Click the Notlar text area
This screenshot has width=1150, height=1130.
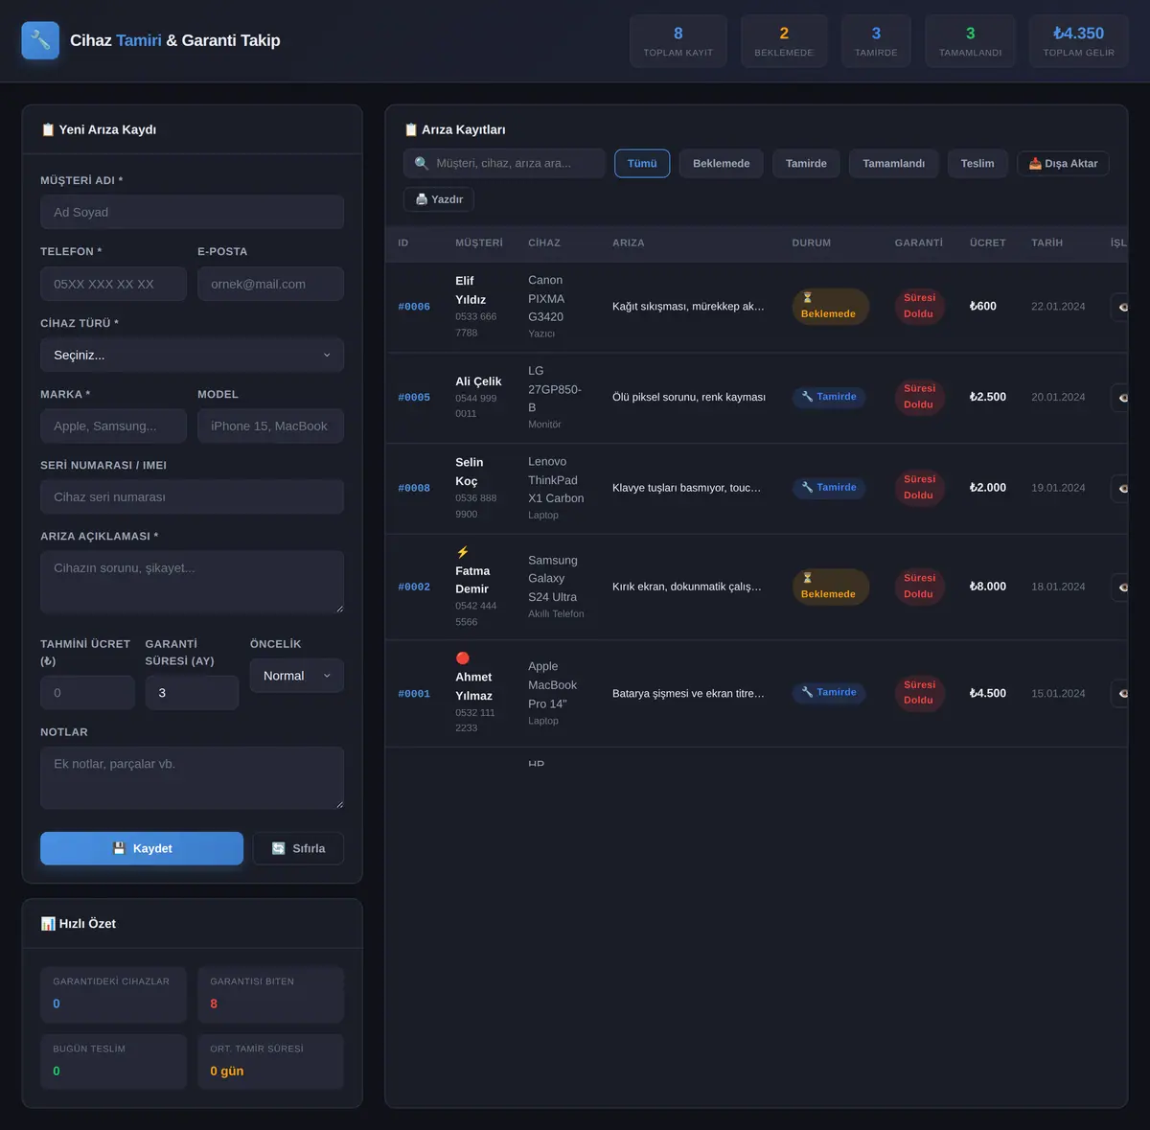(x=192, y=778)
